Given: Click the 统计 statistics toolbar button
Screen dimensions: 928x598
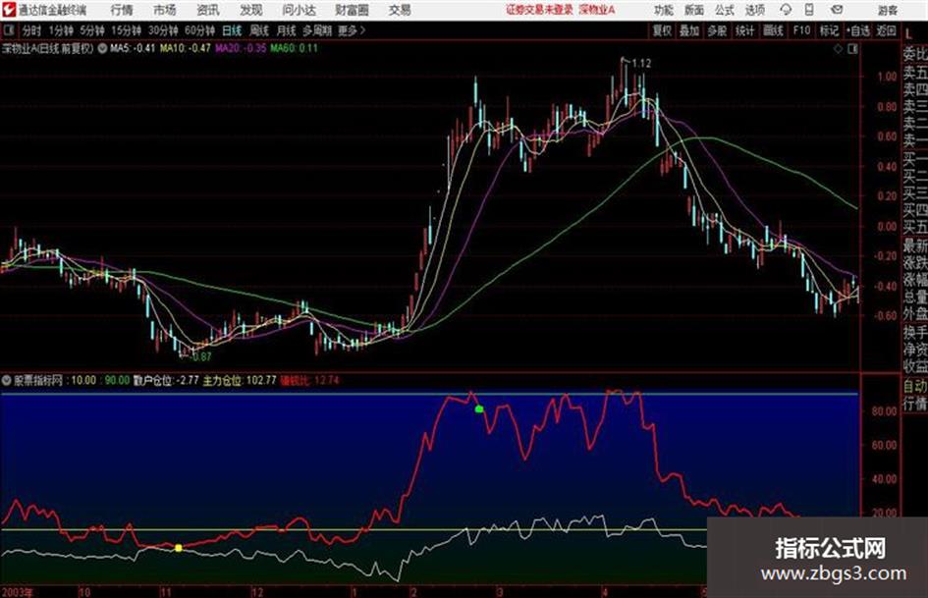Looking at the screenshot, I should click(744, 30).
